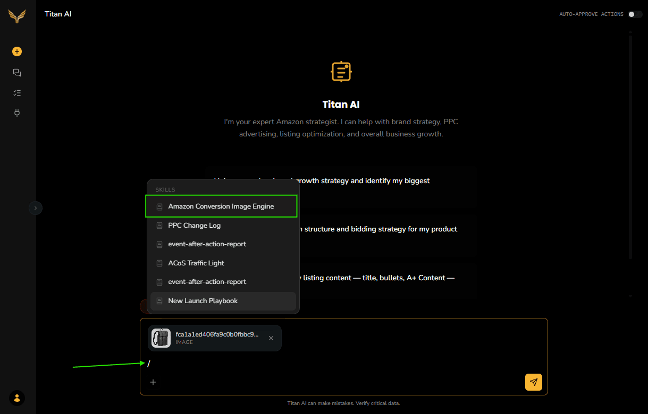This screenshot has height=414, width=648.
Task: Click the attachment plus button
Action: pyautogui.click(x=153, y=382)
